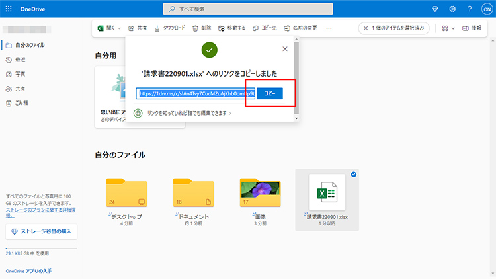
Task: Clear the 1 item selected pill
Action: coord(366,28)
